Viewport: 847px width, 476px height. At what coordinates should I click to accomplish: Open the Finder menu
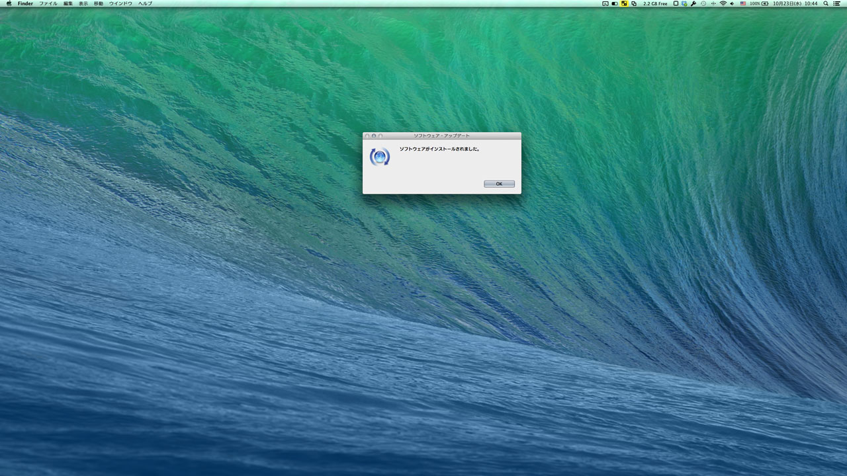[x=25, y=4]
